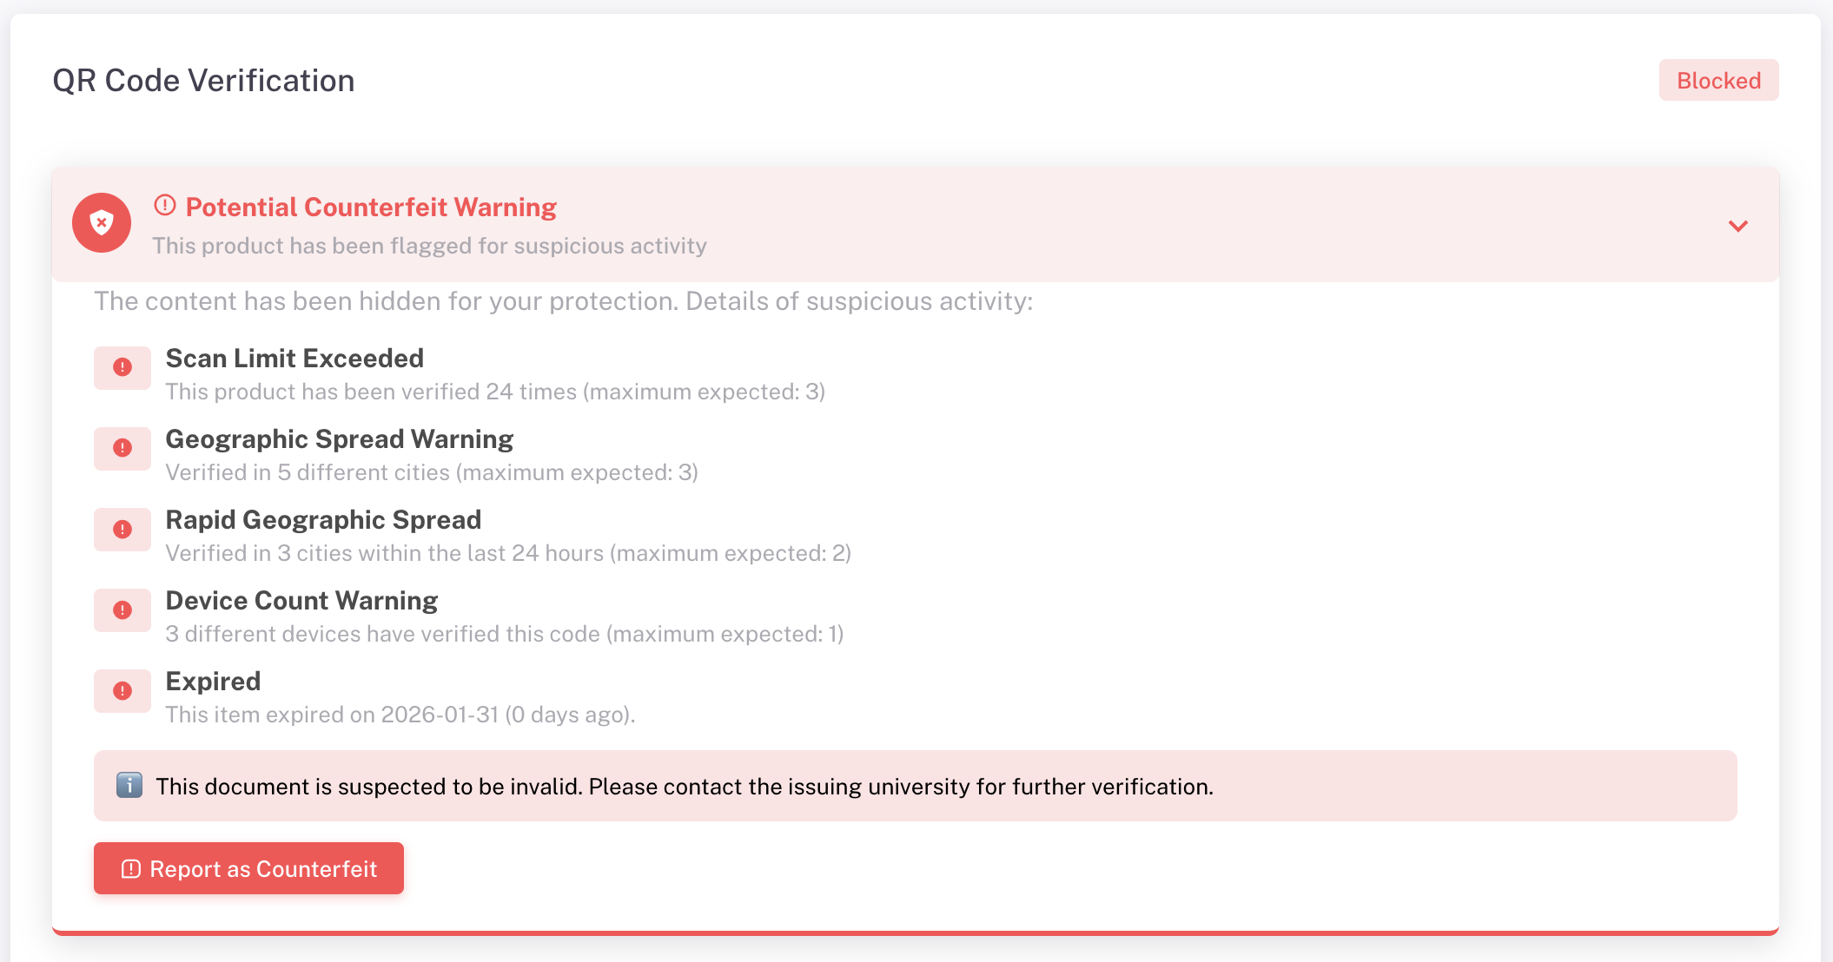Collapse the counterfeit warning with chevron
This screenshot has width=1833, height=962.
tap(1737, 226)
